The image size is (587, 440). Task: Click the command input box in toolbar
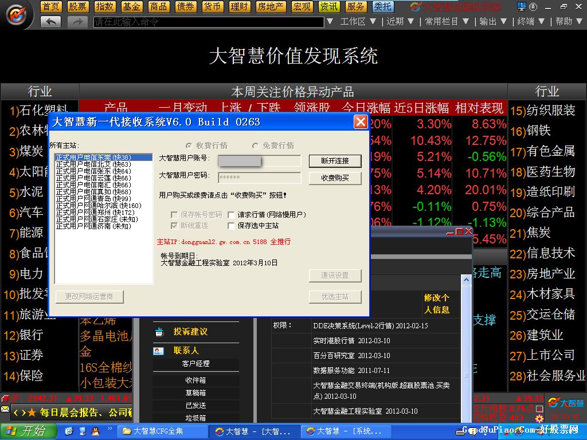(209, 22)
